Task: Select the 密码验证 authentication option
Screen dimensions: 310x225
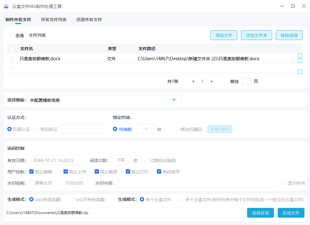Action: (37, 129)
